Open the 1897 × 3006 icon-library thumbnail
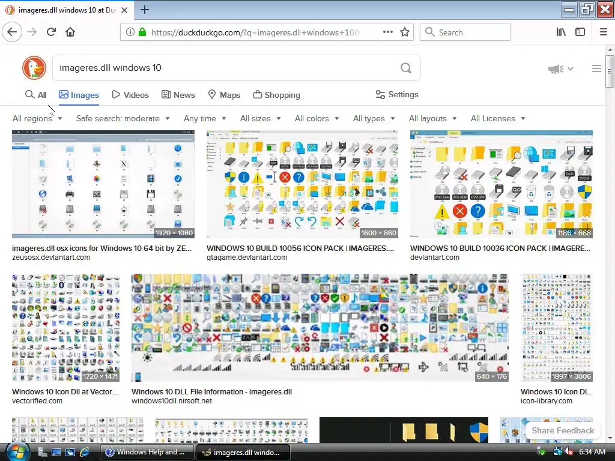This screenshot has width=615, height=461. point(556,328)
